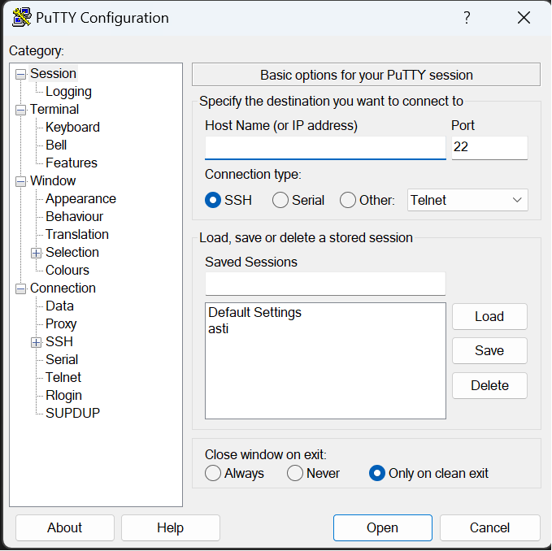Expand the Selection tree node
Screen dimensions: 552x551
36,253
